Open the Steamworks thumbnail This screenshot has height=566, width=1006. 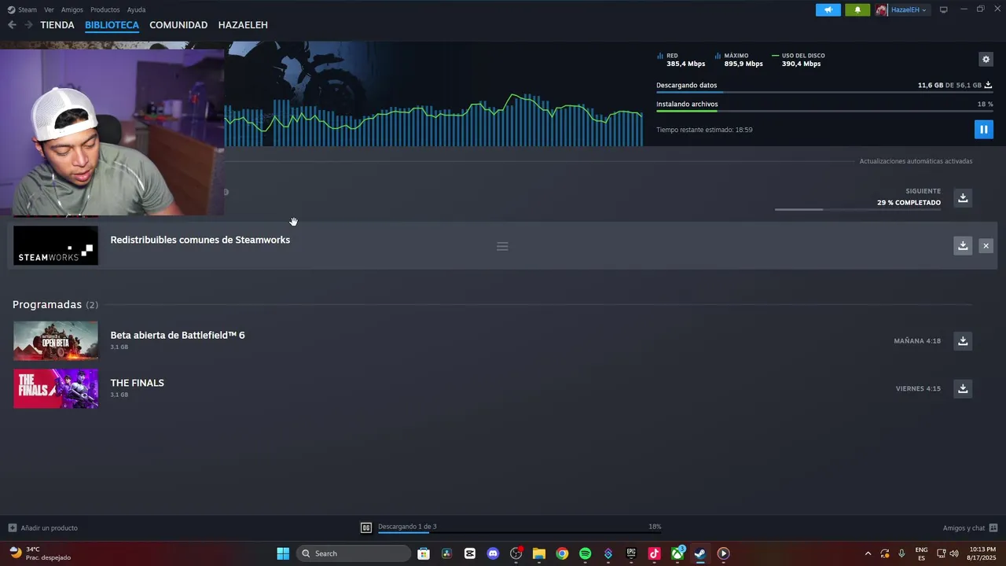point(56,245)
